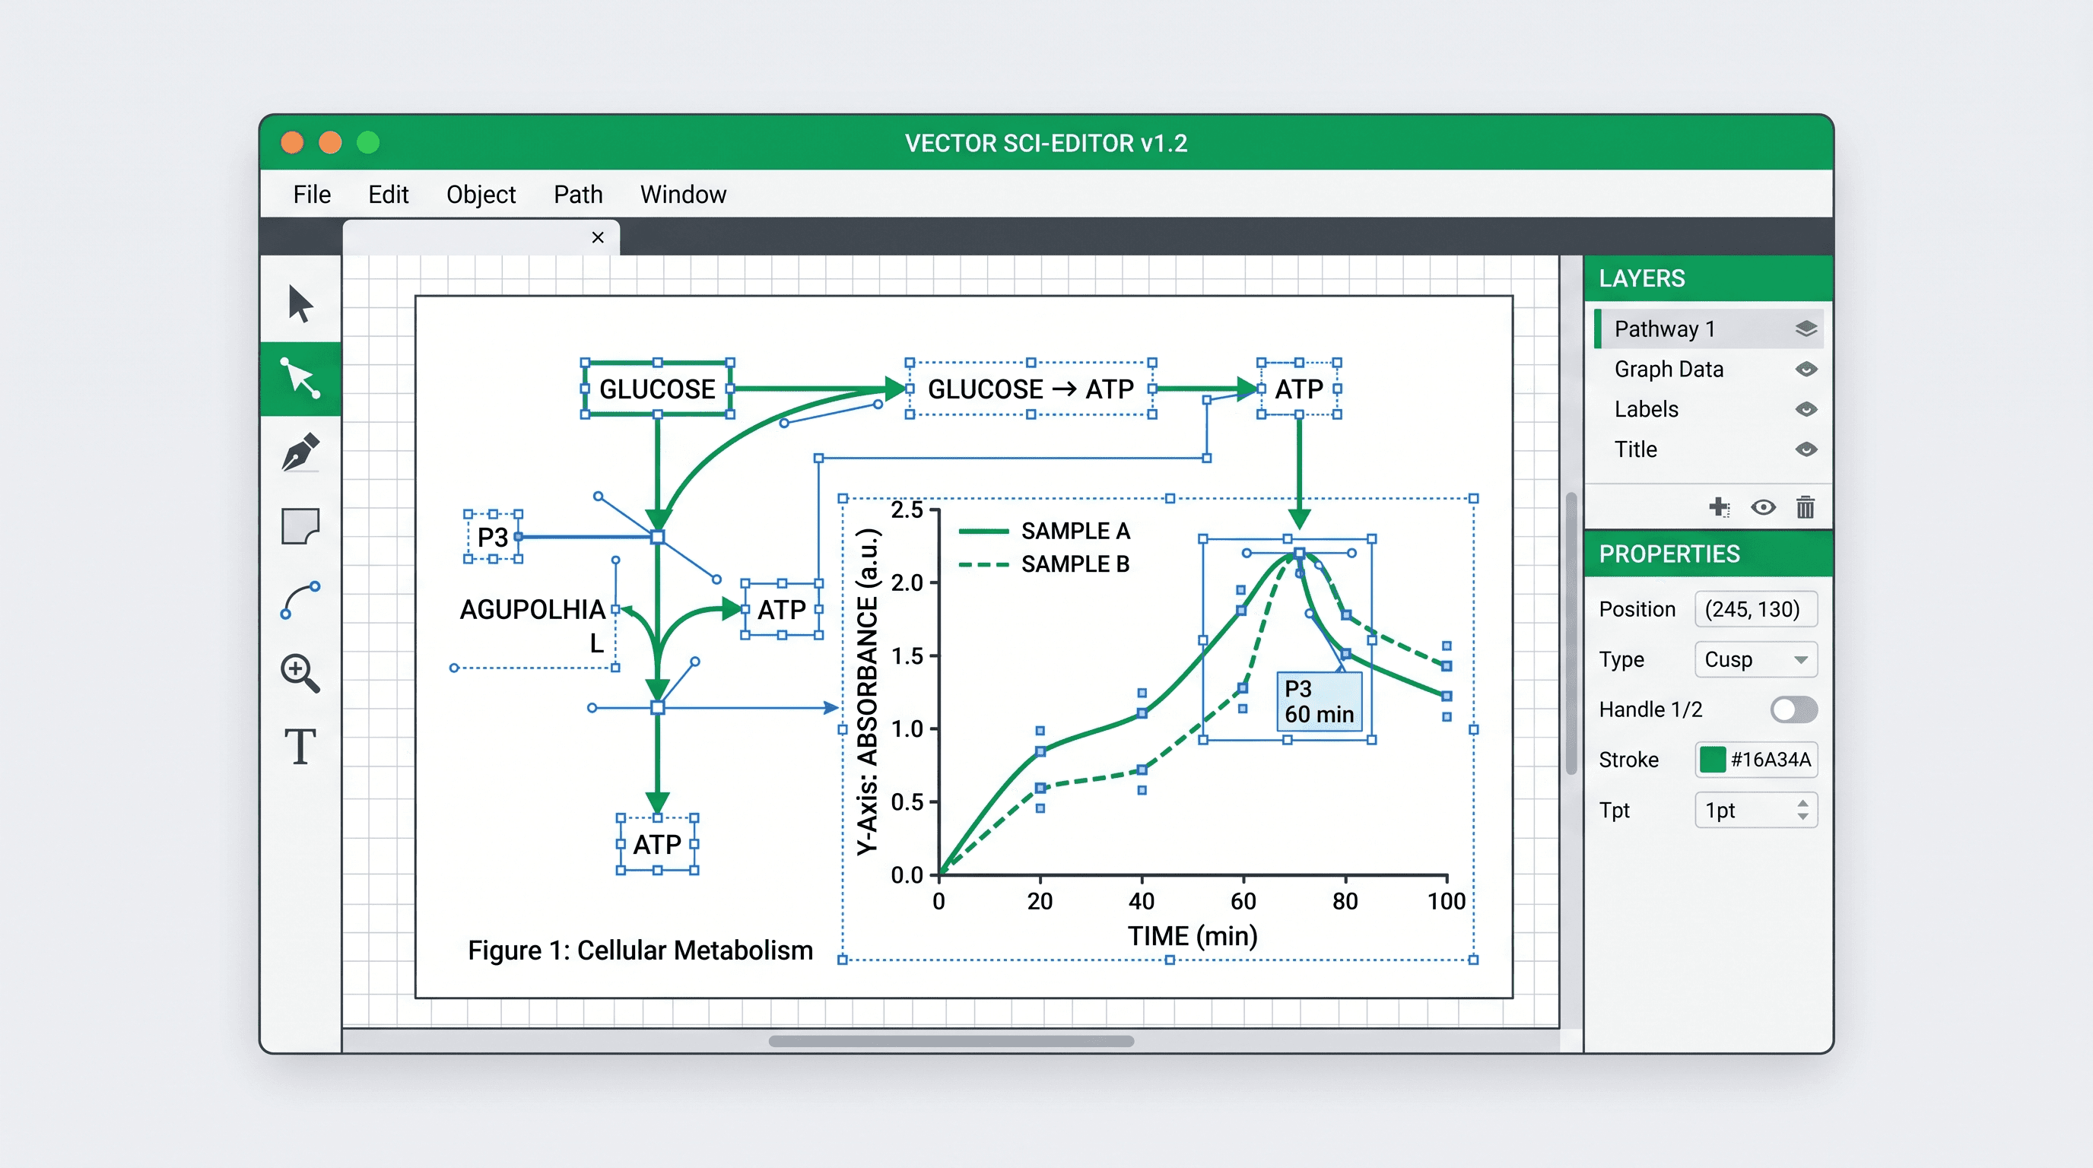
Task: Open the Type dropdown showing Cusp
Action: [1755, 659]
